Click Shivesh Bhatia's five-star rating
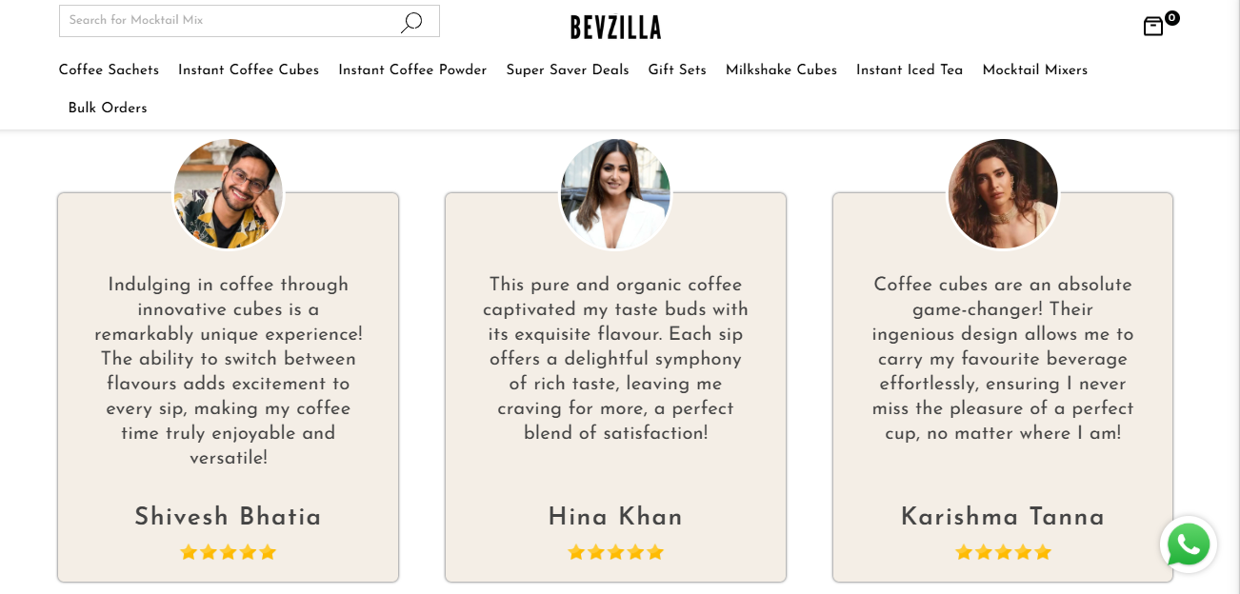Screen dimensions: 1240x594 [228, 552]
